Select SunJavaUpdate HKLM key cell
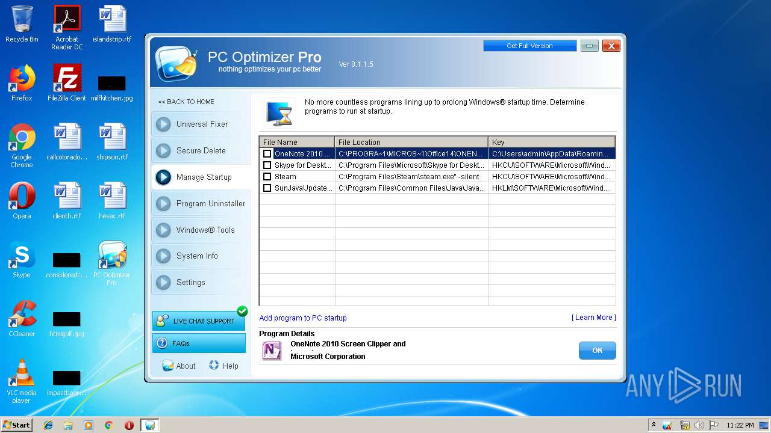Image resolution: width=771 pixels, height=433 pixels. [x=552, y=188]
